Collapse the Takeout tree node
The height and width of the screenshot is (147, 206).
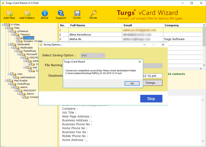point(12,35)
